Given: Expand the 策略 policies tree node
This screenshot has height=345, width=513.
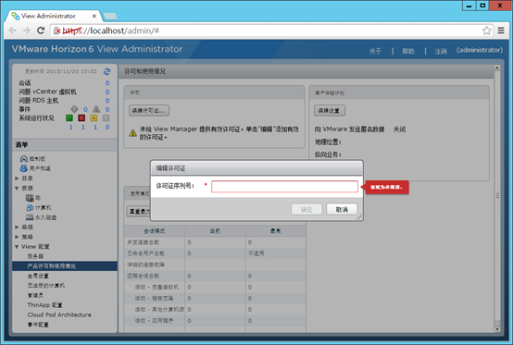Looking at the screenshot, I should 17,237.
